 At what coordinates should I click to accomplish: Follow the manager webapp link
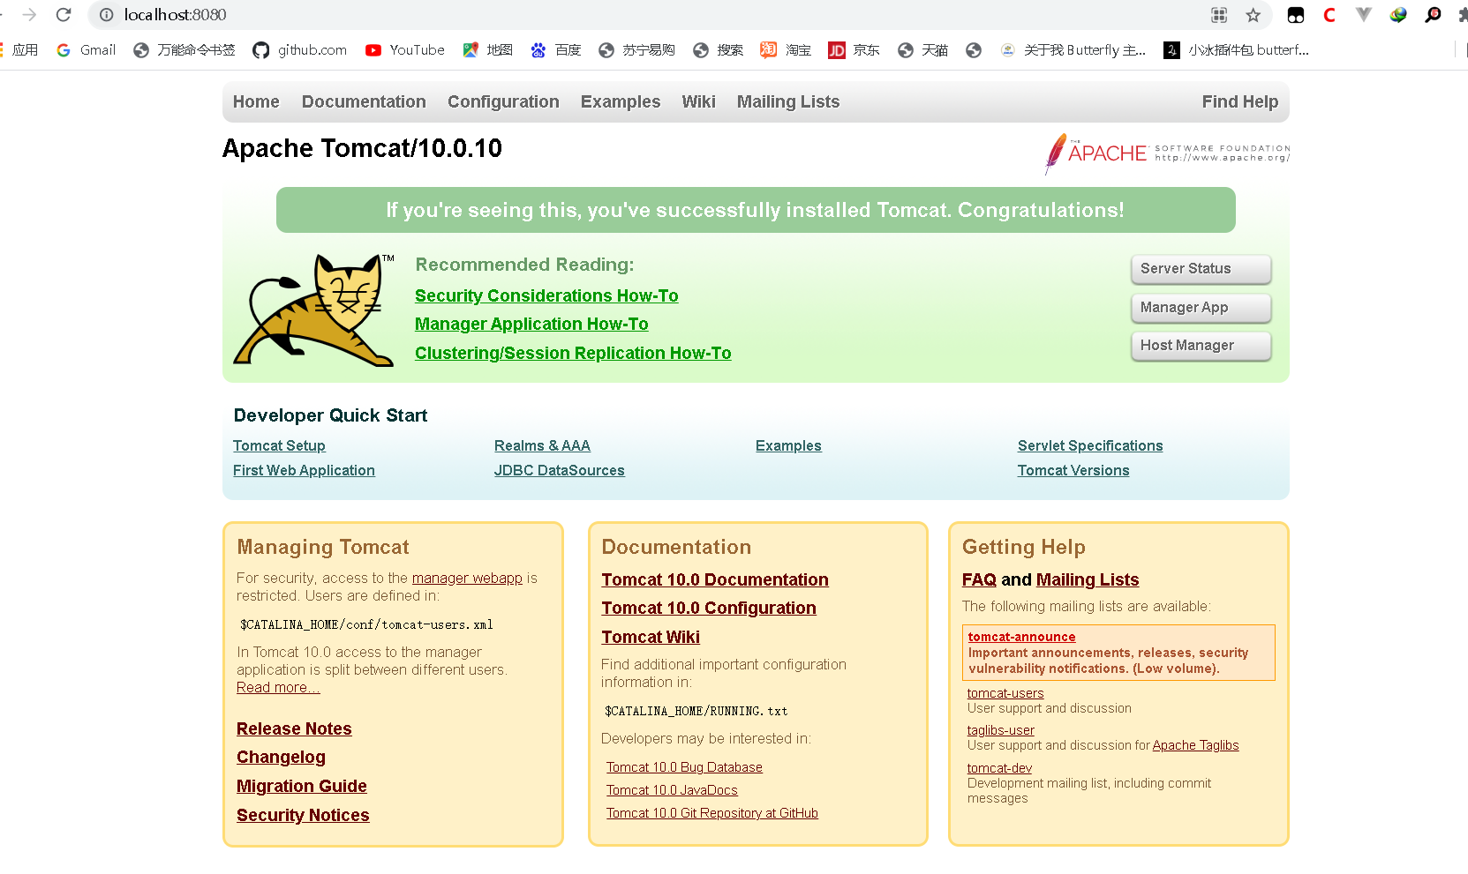(467, 578)
